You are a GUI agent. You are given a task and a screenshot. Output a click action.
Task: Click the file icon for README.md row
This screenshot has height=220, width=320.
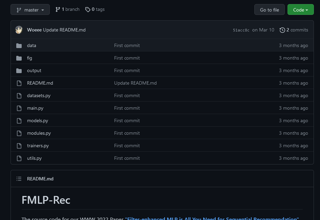tap(19, 83)
